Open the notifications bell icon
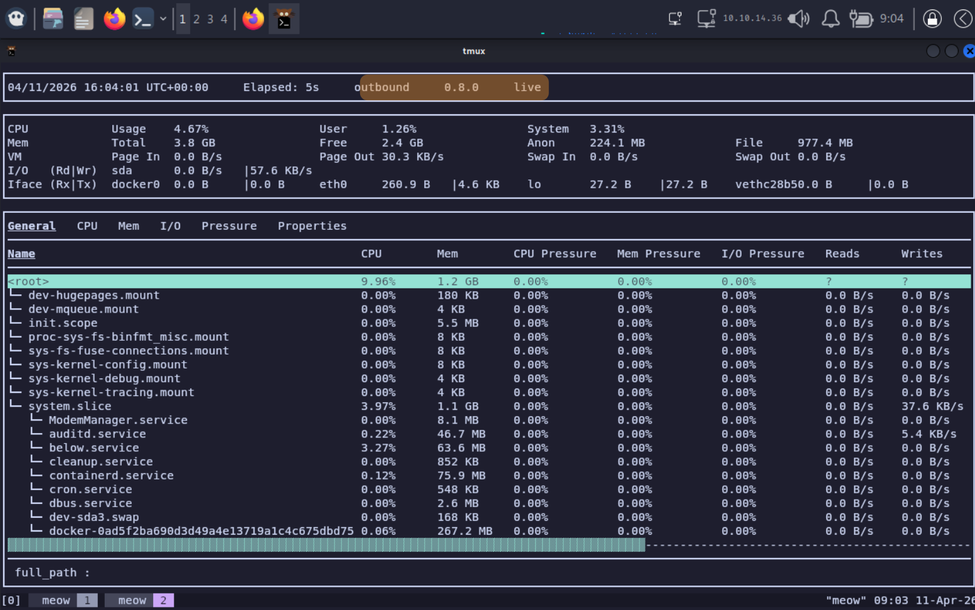Screen dimensions: 975x610 831,19
